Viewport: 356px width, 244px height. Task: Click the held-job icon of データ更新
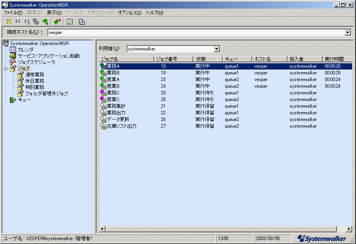point(103,119)
